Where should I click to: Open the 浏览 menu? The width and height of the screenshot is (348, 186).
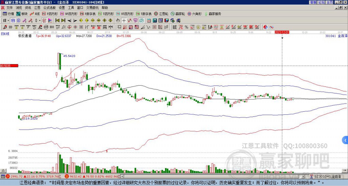(x=19, y=8)
